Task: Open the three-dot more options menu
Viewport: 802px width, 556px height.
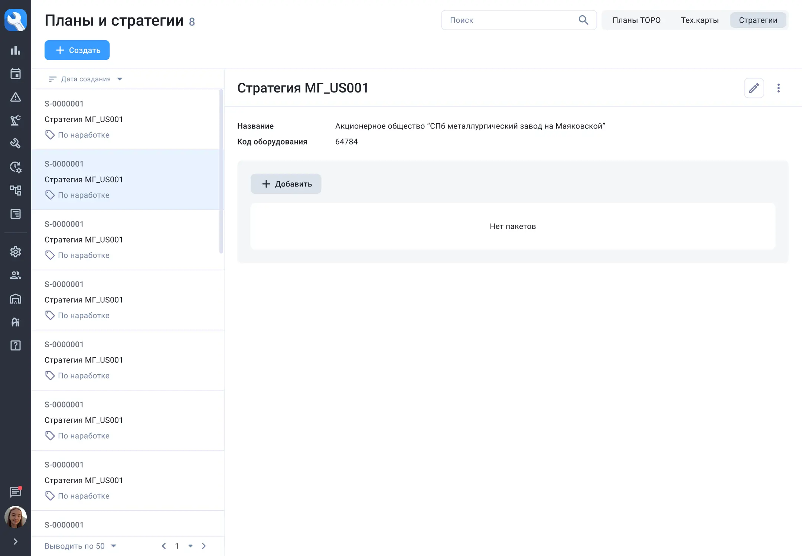Action: 779,88
